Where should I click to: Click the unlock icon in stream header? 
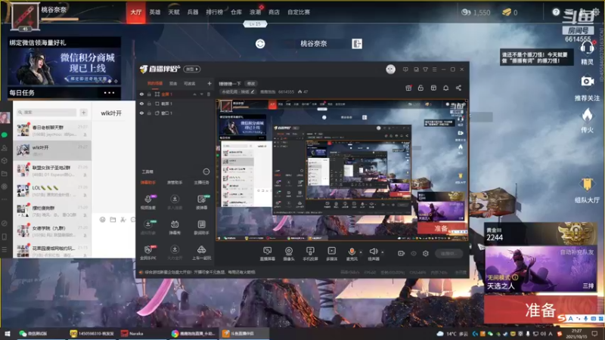point(420,88)
